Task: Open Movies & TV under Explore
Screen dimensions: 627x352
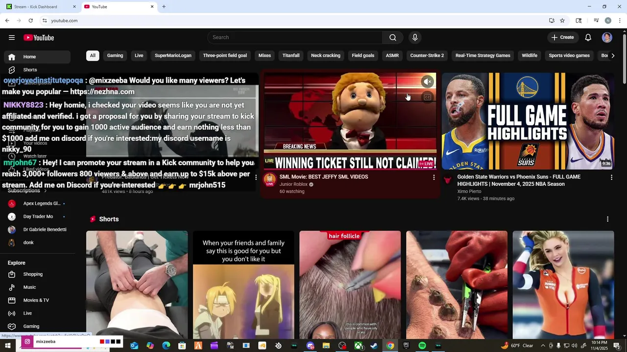Action: pyautogui.click(x=37, y=300)
